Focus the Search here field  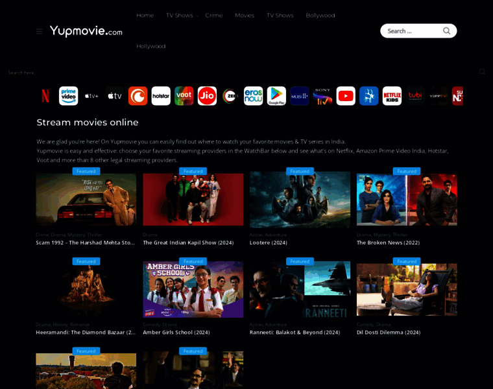(x=241, y=73)
